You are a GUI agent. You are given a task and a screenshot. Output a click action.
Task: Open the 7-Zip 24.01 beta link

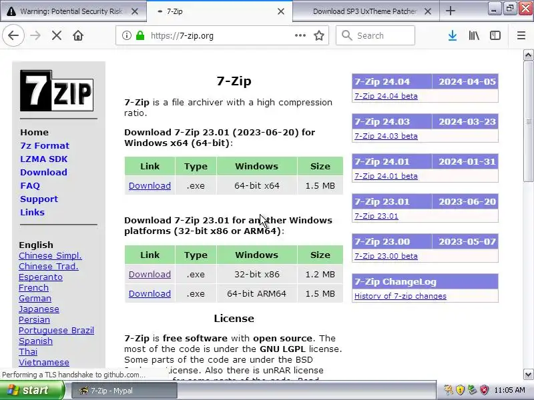point(386,176)
